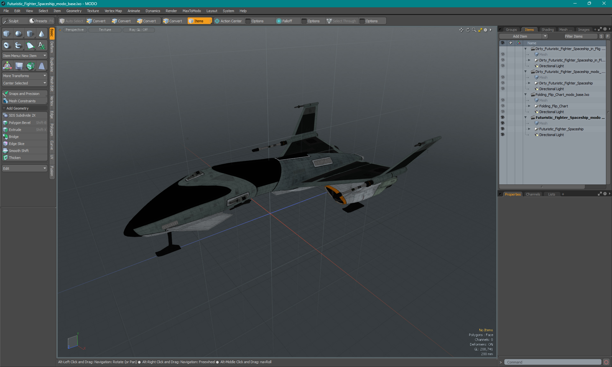
Task: Open the viewport settings gear icon
Action: 485,30
